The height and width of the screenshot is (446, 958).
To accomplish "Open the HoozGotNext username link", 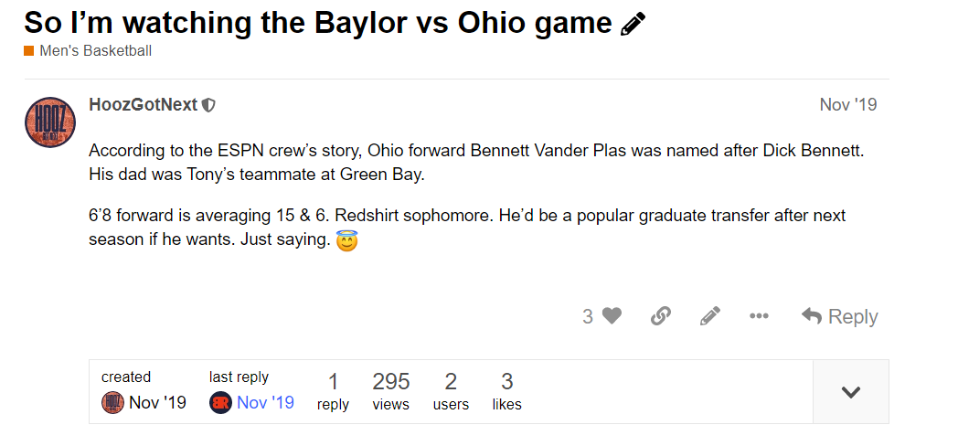I will pos(144,105).
